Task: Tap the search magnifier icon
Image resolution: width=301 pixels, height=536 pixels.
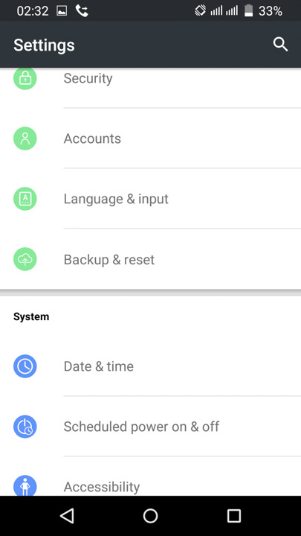Action: (x=280, y=45)
